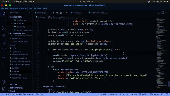Open .gitignore in file tree

point(16,51)
